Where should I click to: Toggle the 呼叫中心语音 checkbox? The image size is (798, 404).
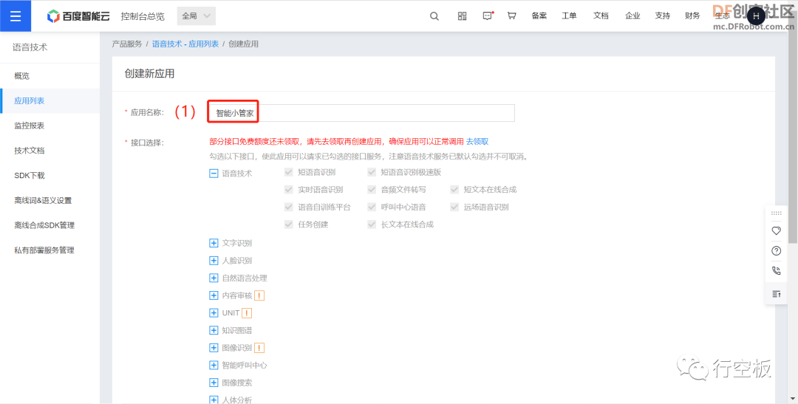[x=372, y=207]
